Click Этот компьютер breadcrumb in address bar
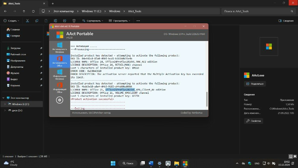 tap(63, 11)
